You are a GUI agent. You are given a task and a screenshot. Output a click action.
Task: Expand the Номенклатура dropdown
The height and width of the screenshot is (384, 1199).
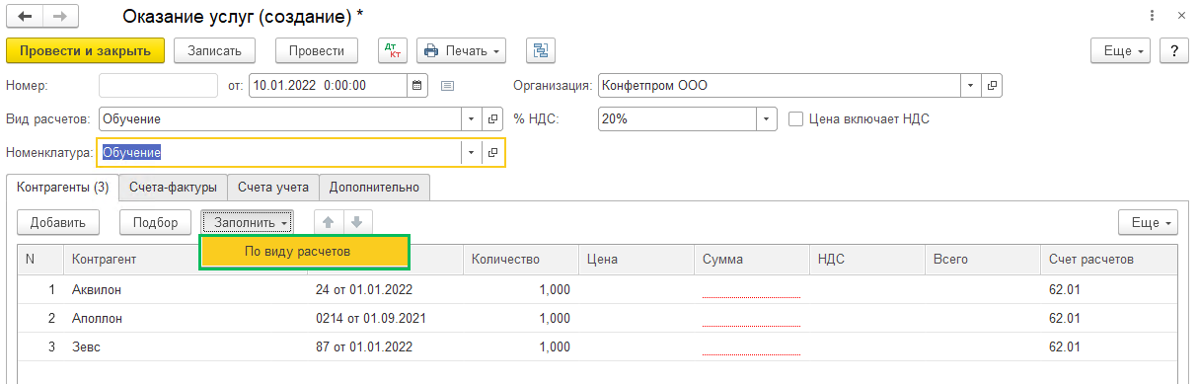[x=472, y=153]
